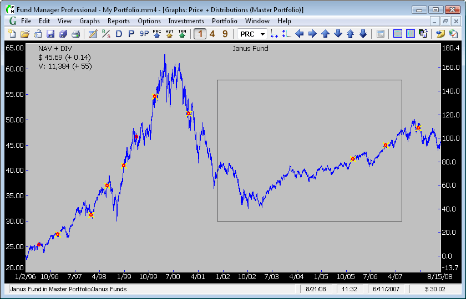Open the Options menu
The width and height of the screenshot is (466, 299).
[149, 21]
